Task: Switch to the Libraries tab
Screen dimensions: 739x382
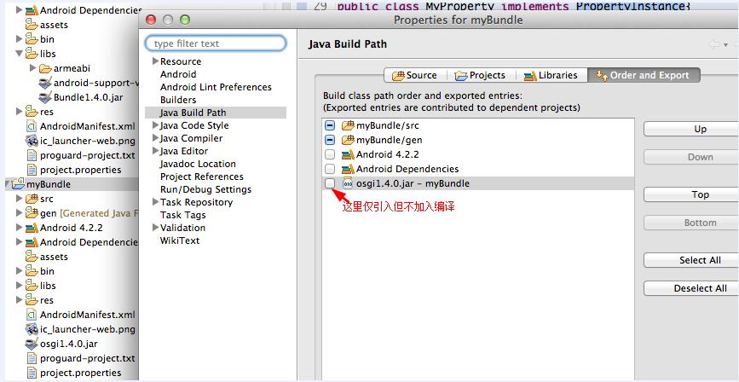Action: pos(551,75)
